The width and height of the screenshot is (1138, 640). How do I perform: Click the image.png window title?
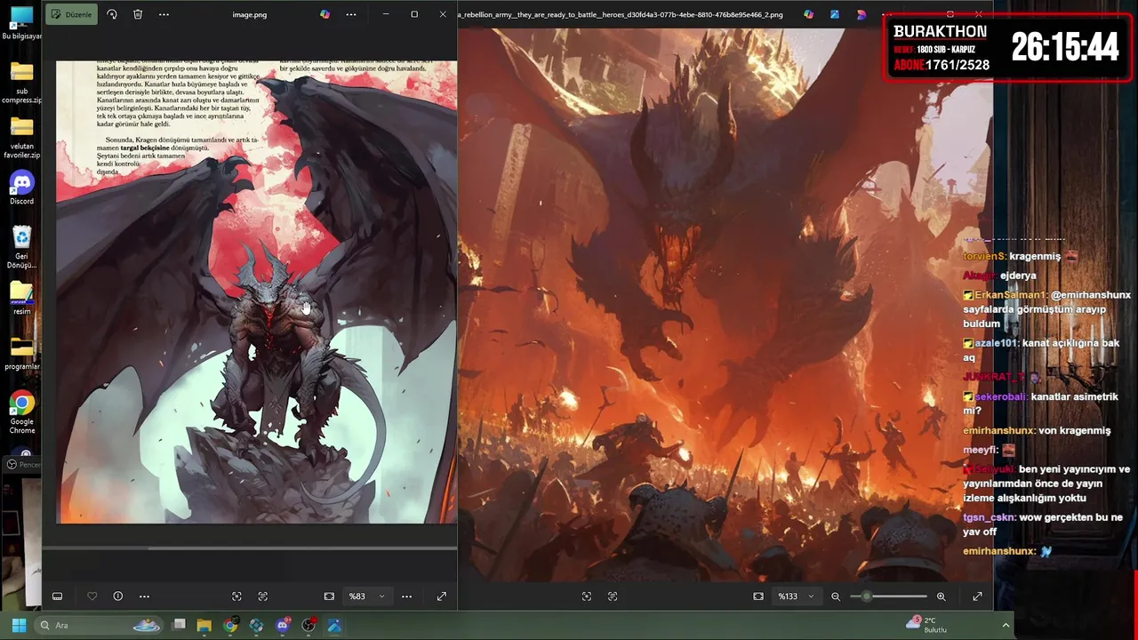[250, 14]
